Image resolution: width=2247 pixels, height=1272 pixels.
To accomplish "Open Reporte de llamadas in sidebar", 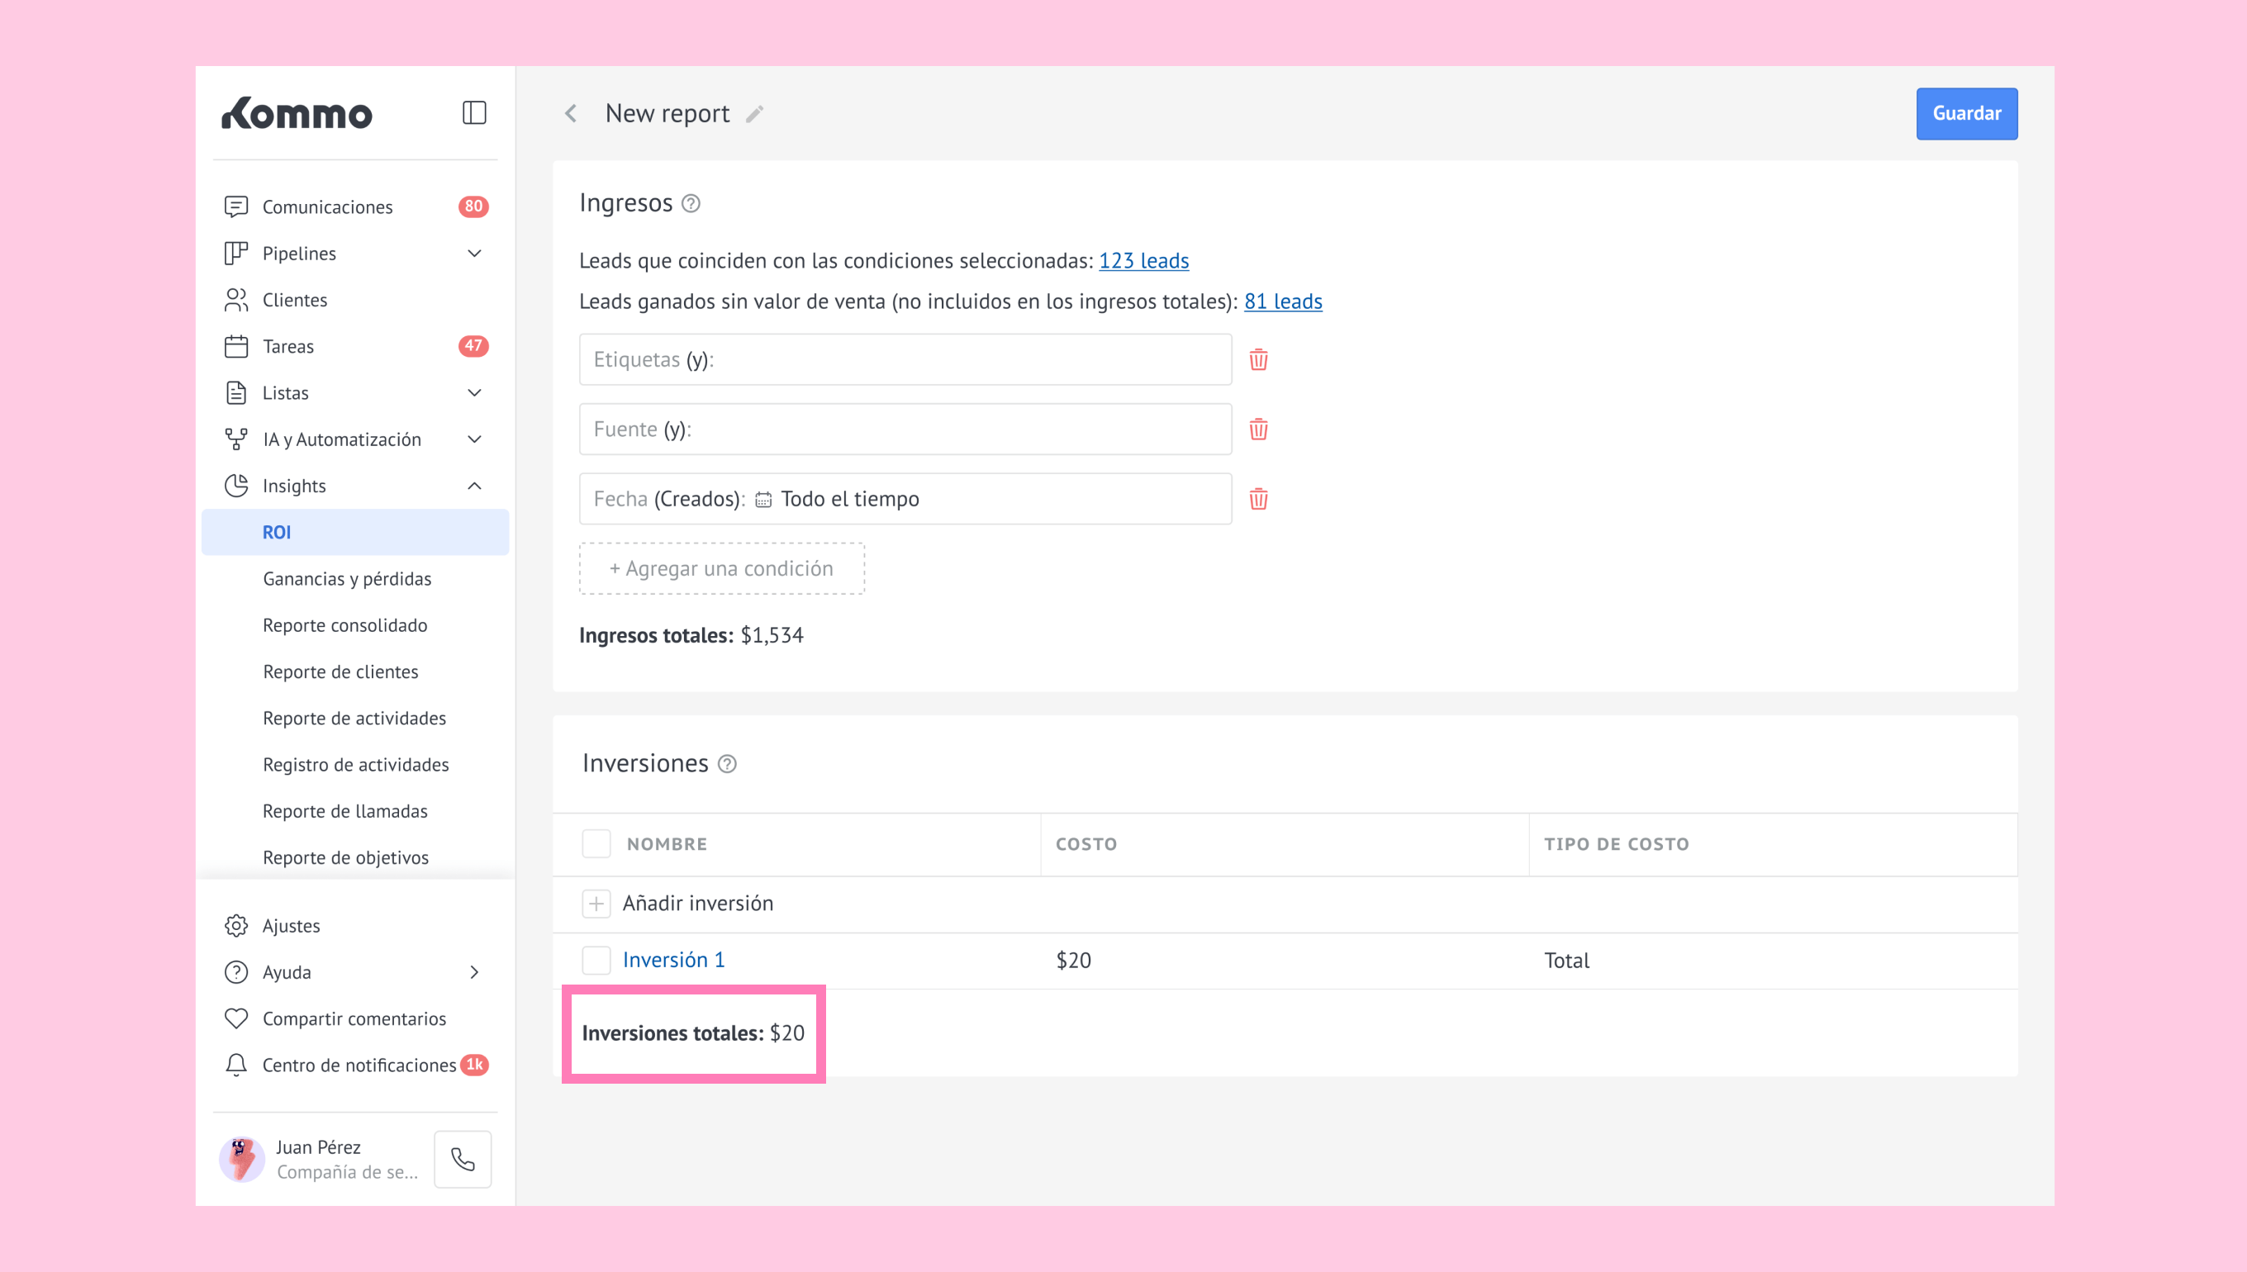I will (x=345, y=811).
